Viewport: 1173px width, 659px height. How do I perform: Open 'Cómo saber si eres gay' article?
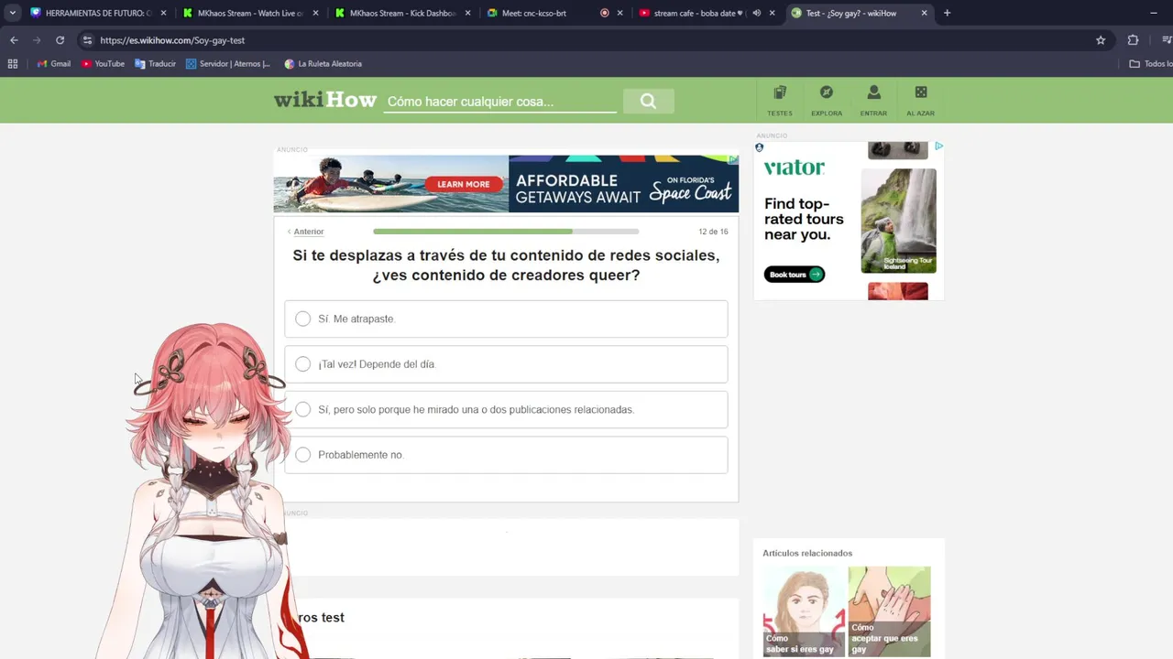pyautogui.click(x=804, y=610)
